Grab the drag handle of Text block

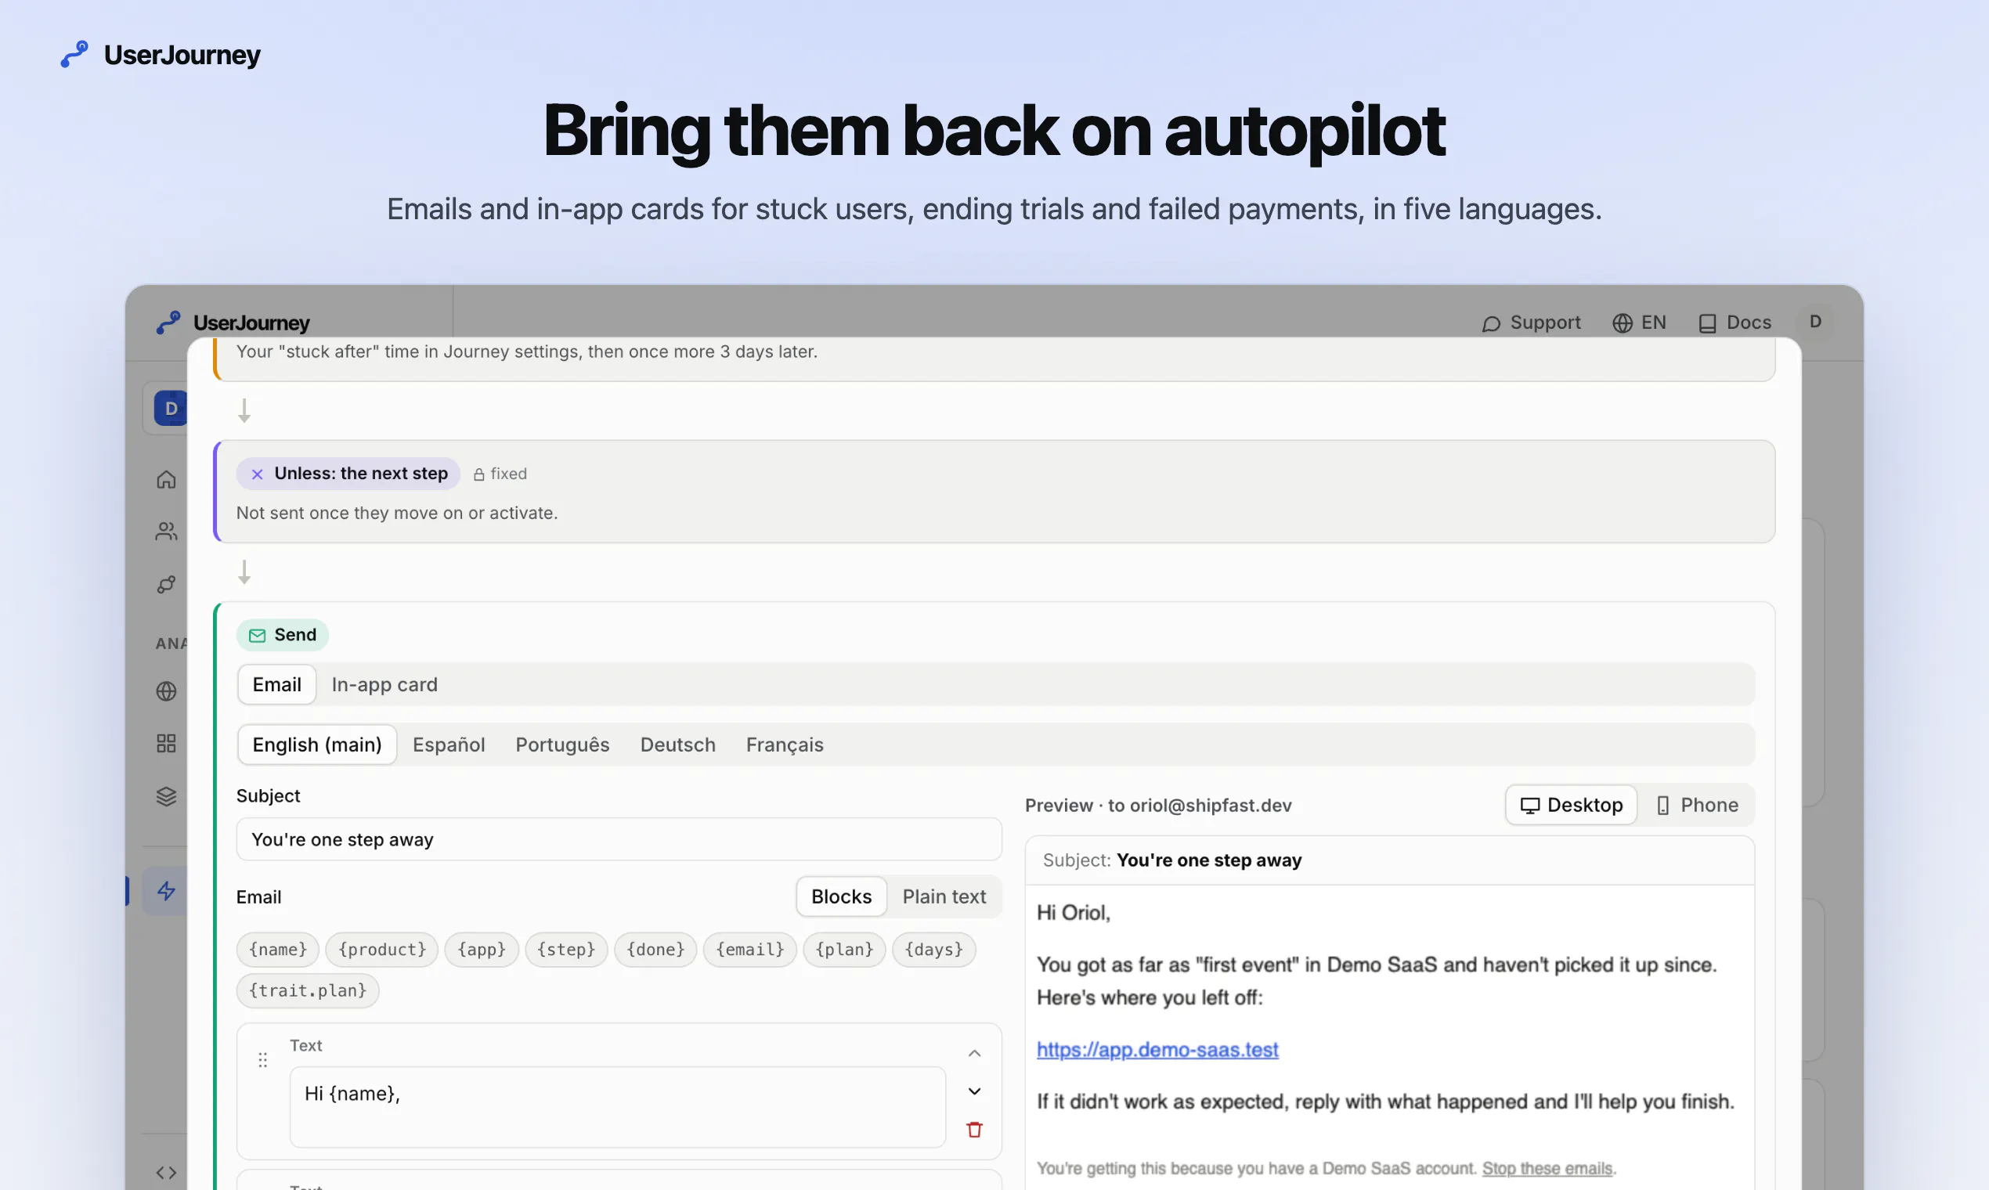pyautogui.click(x=262, y=1060)
